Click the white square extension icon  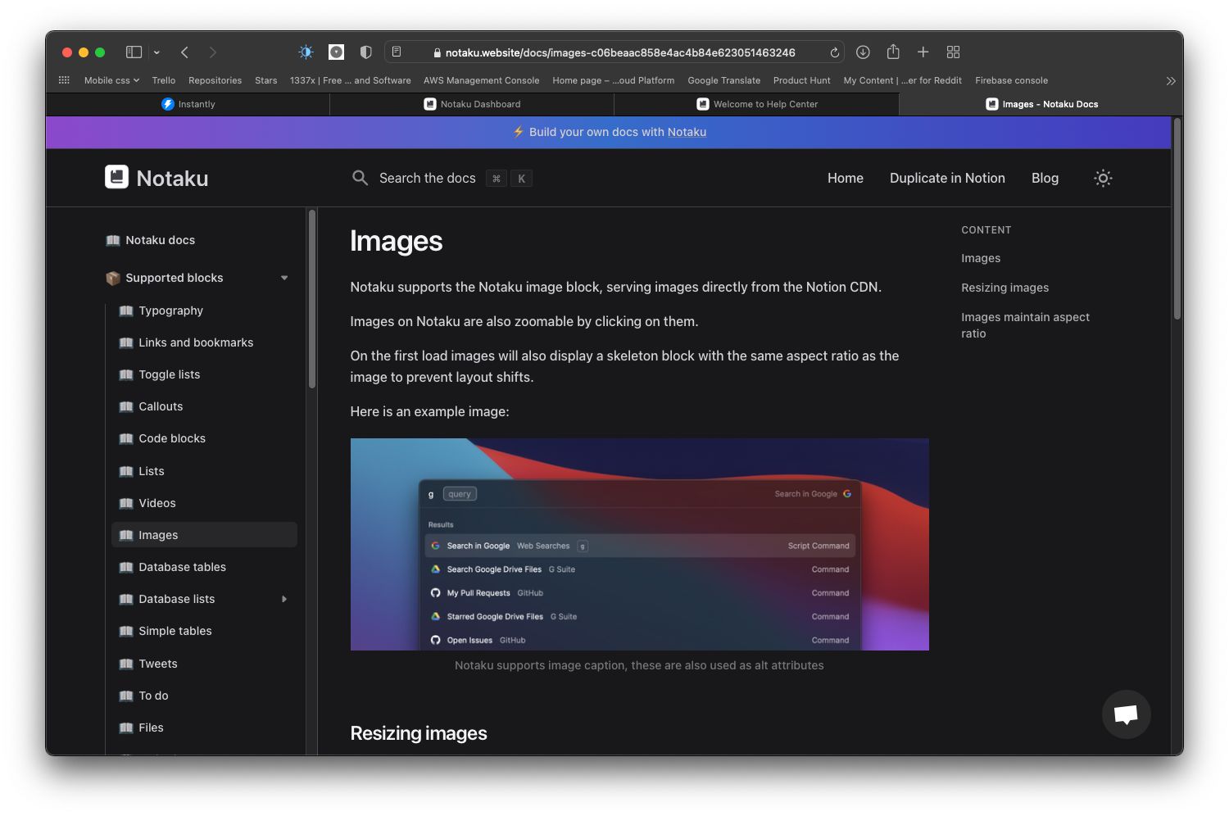tap(336, 52)
